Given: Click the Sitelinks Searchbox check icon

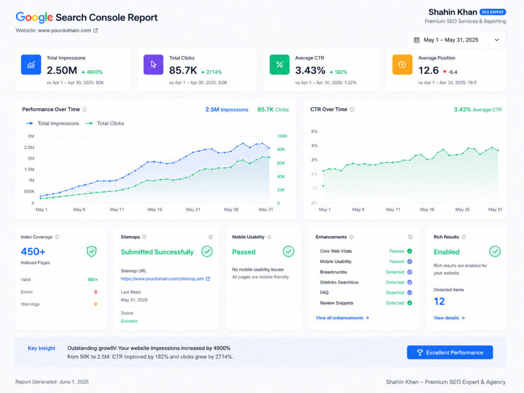Looking at the screenshot, I should (x=410, y=282).
